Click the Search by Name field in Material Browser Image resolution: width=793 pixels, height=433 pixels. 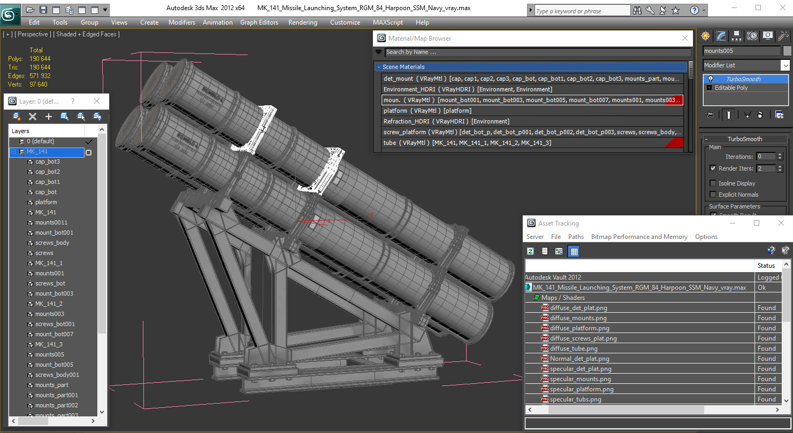(x=538, y=52)
